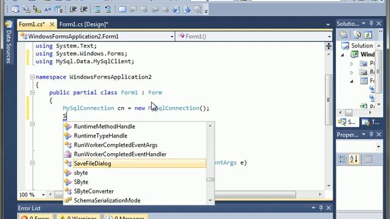Select SchemaSerializationMode in IntelliSense list
This screenshot has width=390, height=219.
tap(135, 200)
